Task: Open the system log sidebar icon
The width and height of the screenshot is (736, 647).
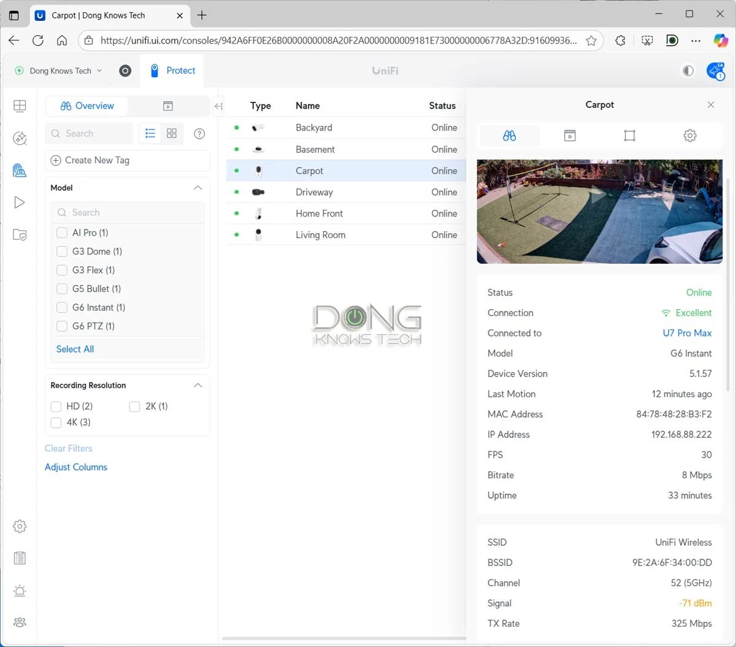Action: click(x=20, y=558)
